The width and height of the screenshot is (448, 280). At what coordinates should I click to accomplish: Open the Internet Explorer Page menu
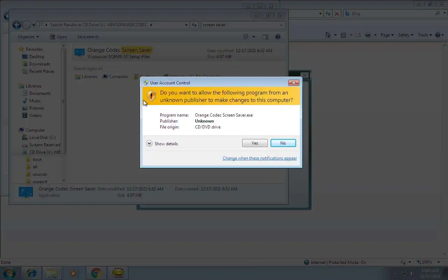tap(387, 35)
